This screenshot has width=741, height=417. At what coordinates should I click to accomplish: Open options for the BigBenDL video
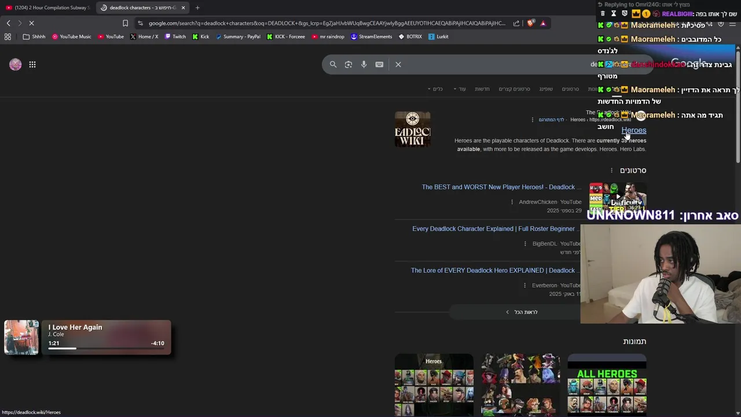coord(525,244)
